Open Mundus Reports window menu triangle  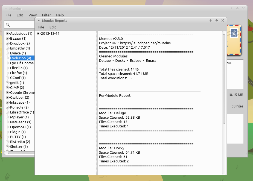[39, 21]
